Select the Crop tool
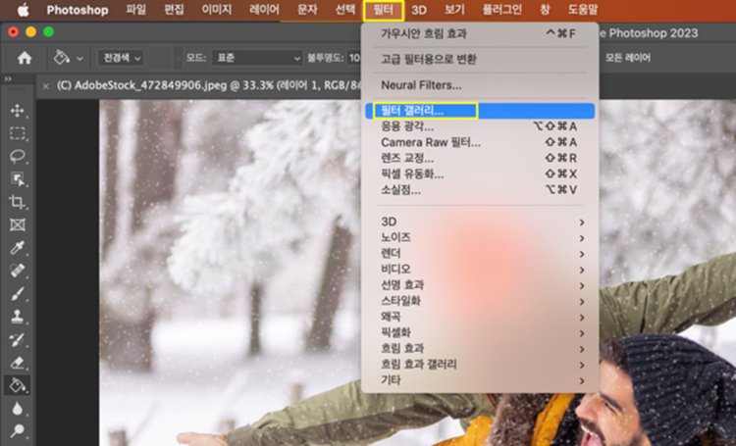The width and height of the screenshot is (736, 446). point(18,202)
